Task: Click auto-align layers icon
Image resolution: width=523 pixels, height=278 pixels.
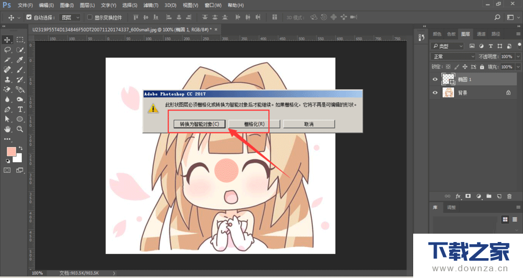Action: (275, 17)
